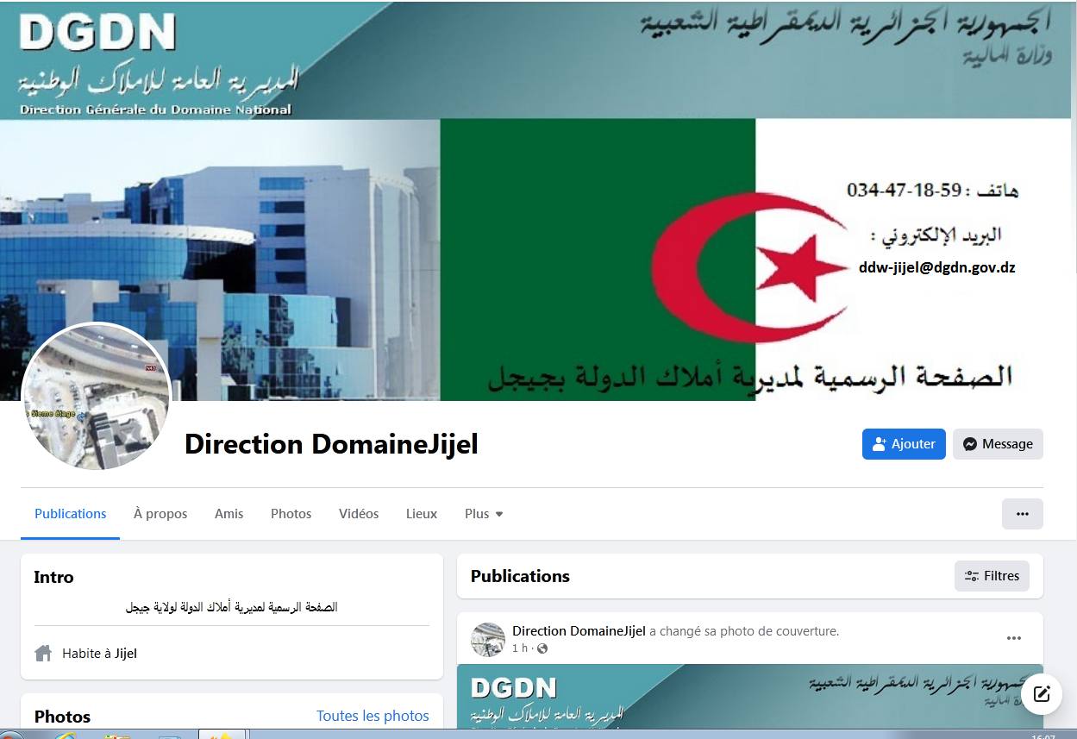This screenshot has height=739, width=1077.
Task: Switch to the Publications tab
Action: point(71,514)
